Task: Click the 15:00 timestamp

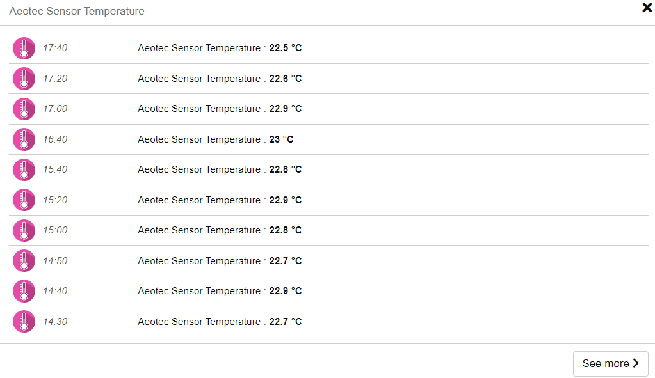Action: [55, 230]
